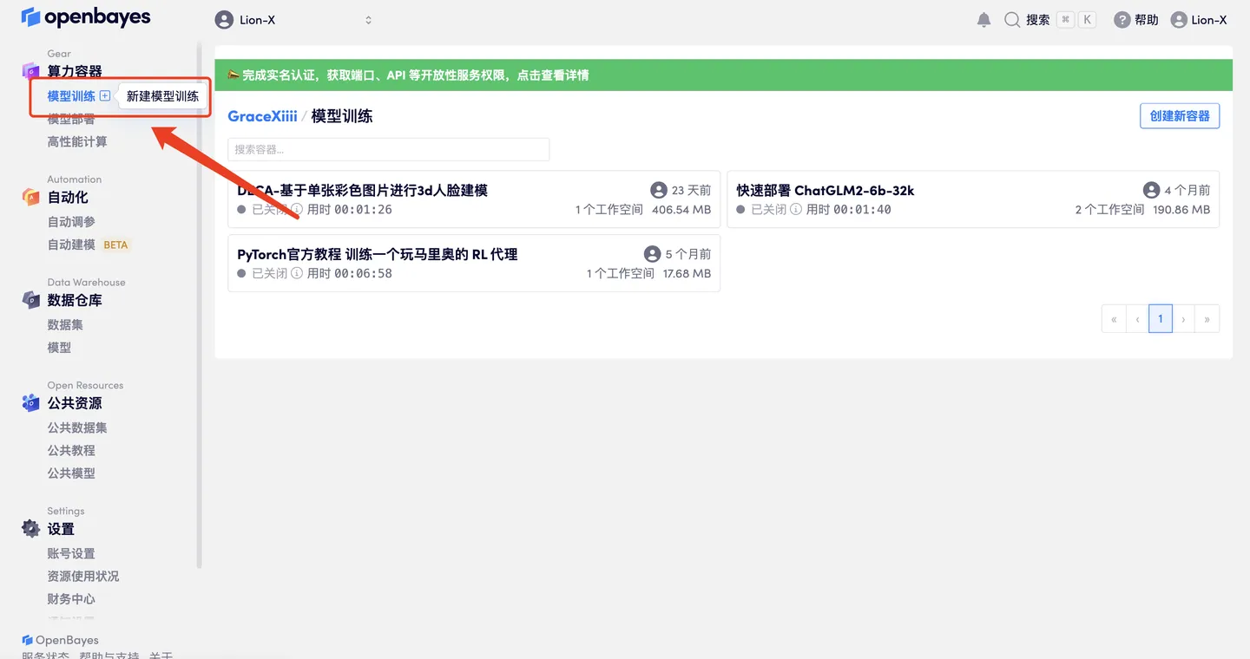Click the plus icon beside 模型训练
1250x659 pixels.
click(105, 95)
